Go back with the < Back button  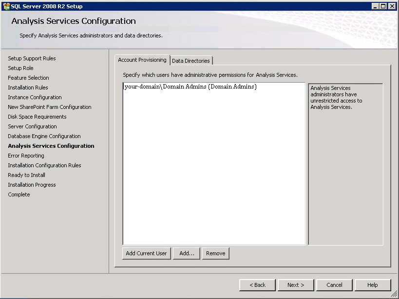pyautogui.click(x=257, y=285)
